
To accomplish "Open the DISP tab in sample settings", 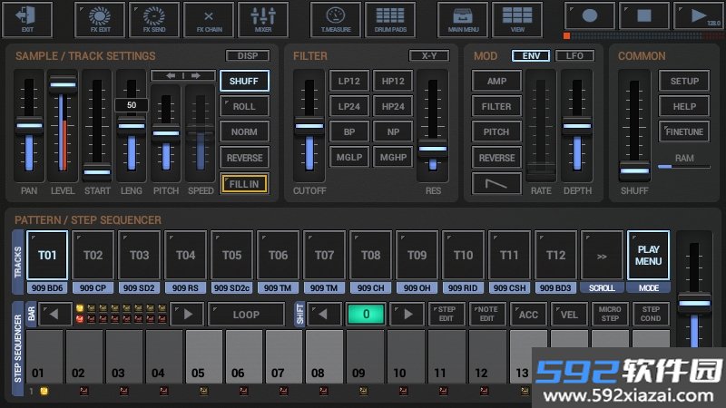I will point(248,56).
